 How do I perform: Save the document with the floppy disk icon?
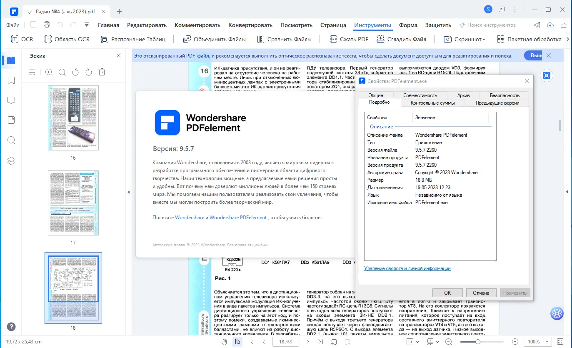[x=33, y=25]
